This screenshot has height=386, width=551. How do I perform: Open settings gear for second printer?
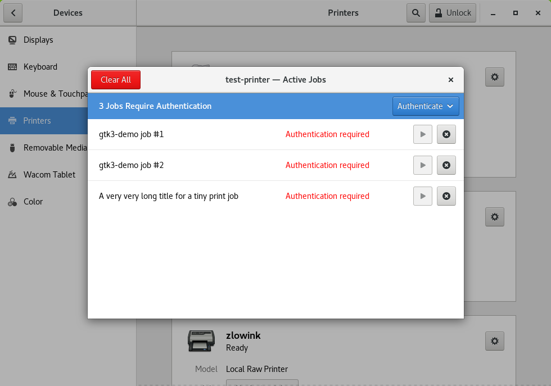point(495,217)
